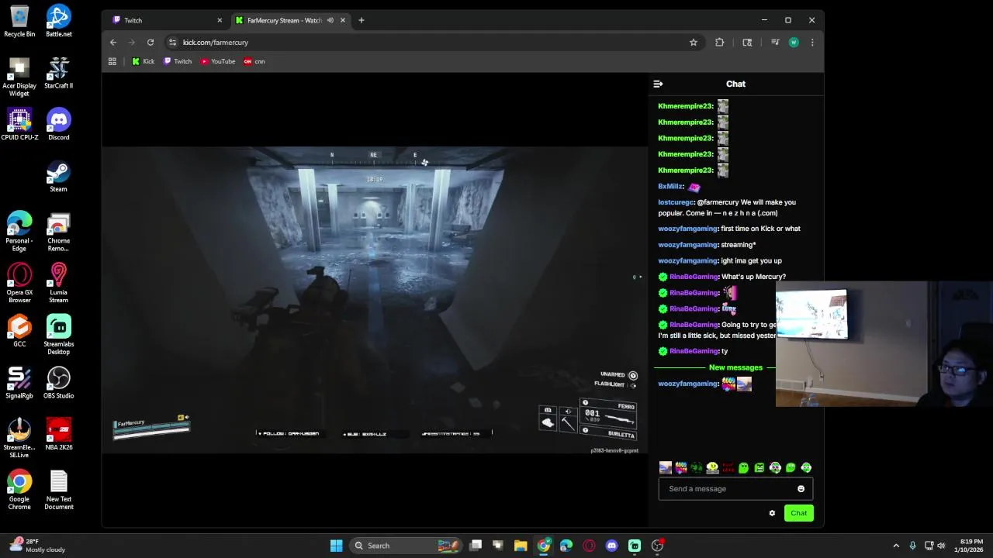The height and width of the screenshot is (558, 993).
Task: Open Chrome profile avatar W
Action: (794, 43)
